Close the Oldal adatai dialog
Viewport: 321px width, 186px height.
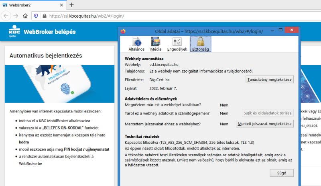[x=292, y=30]
